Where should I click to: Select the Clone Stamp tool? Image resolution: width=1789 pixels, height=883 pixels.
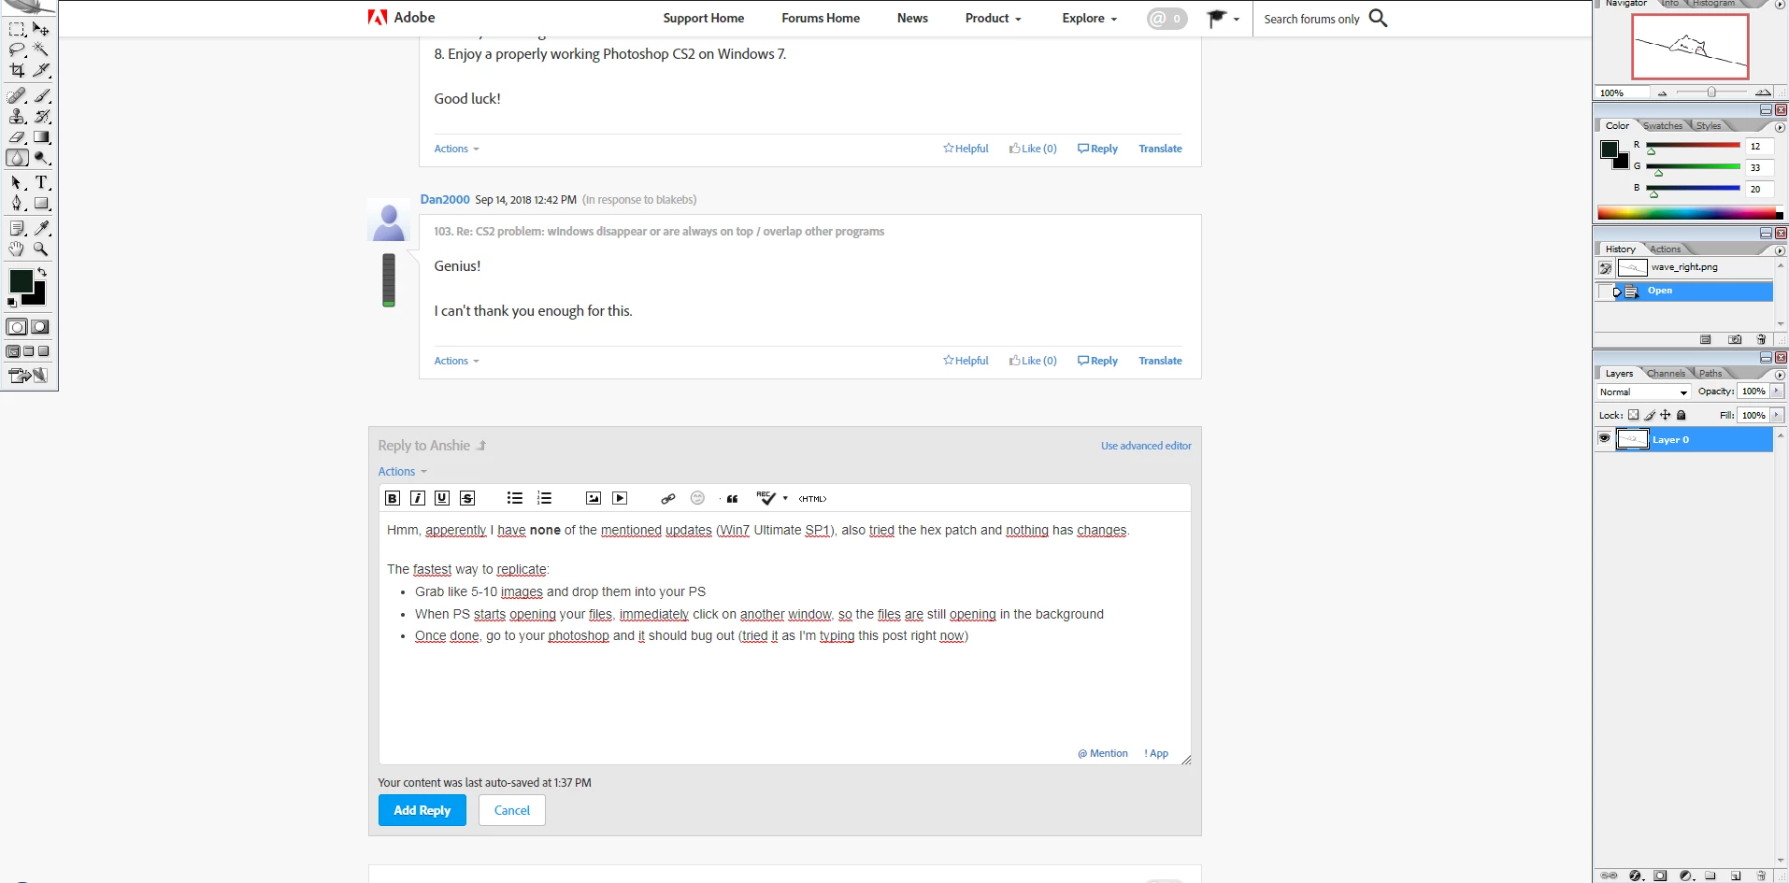[17, 116]
